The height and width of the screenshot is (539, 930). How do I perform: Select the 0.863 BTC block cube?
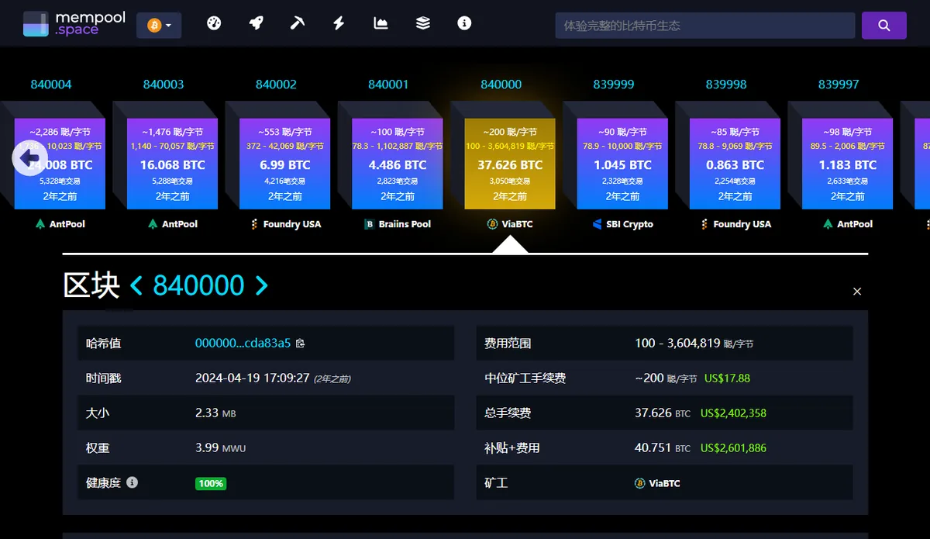(735, 164)
